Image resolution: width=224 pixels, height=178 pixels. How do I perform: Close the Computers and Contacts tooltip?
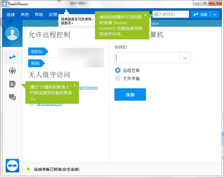click(x=75, y=85)
